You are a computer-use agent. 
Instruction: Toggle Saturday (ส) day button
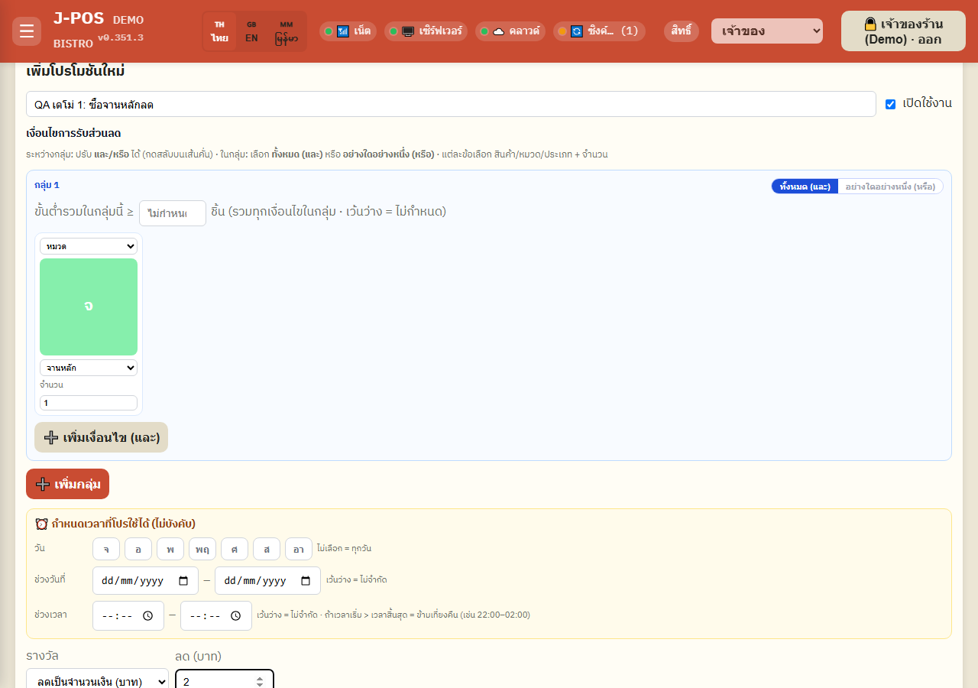point(267,549)
